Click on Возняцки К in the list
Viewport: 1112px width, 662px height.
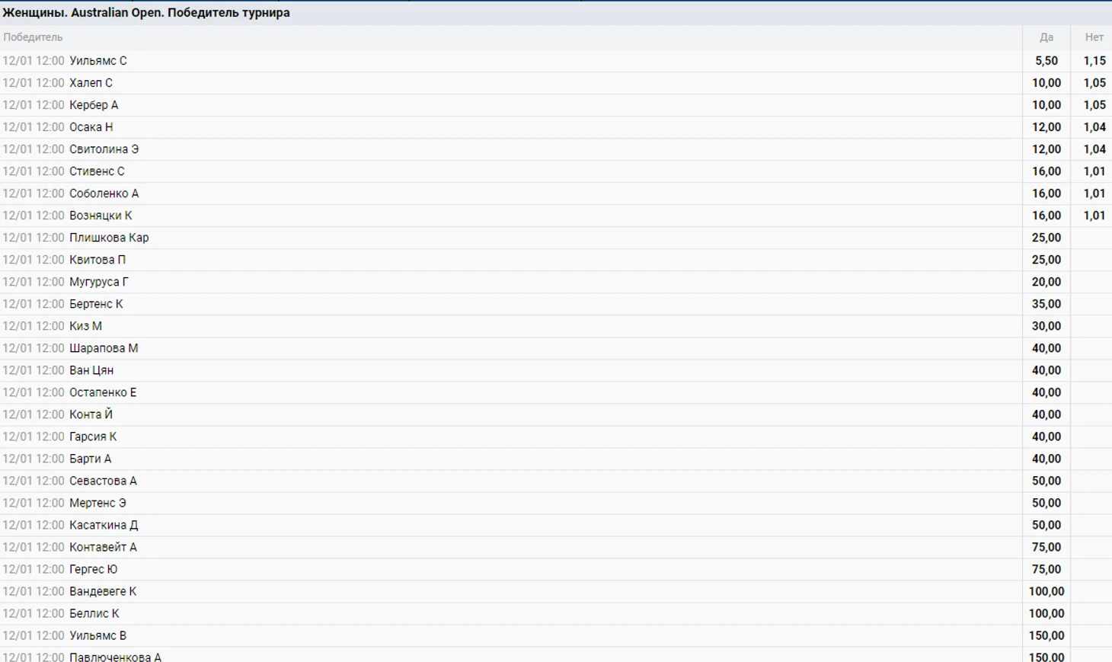(x=101, y=216)
